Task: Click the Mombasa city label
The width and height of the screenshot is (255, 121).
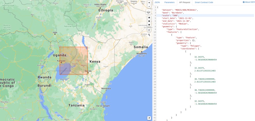Action: (x=106, y=89)
